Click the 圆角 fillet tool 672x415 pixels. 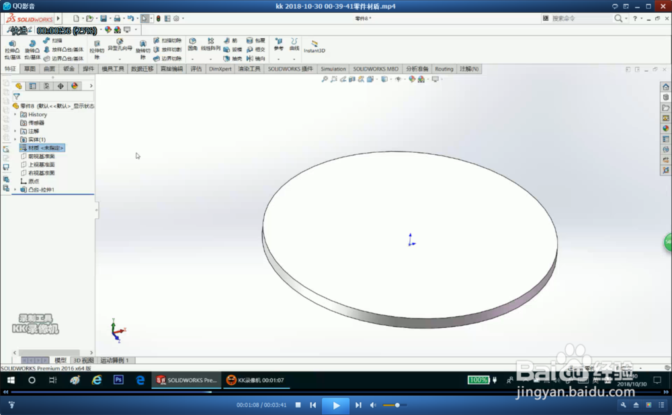(192, 44)
